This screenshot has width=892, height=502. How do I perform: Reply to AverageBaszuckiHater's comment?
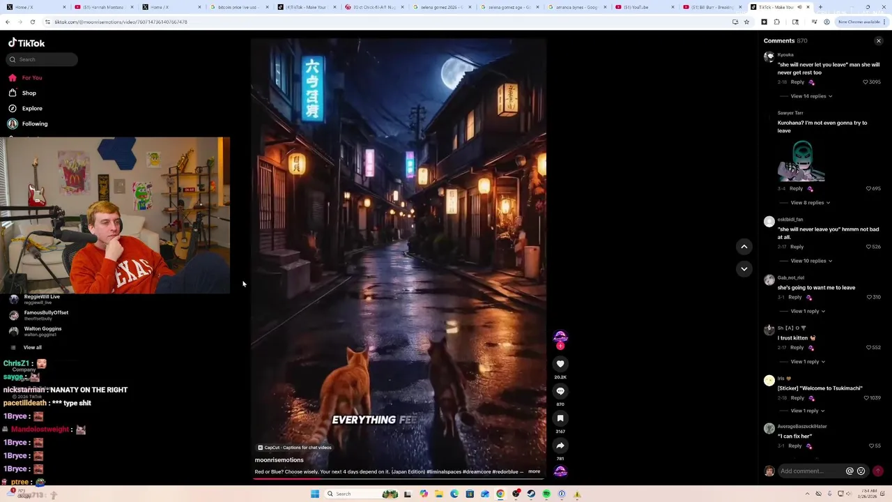[x=794, y=446]
